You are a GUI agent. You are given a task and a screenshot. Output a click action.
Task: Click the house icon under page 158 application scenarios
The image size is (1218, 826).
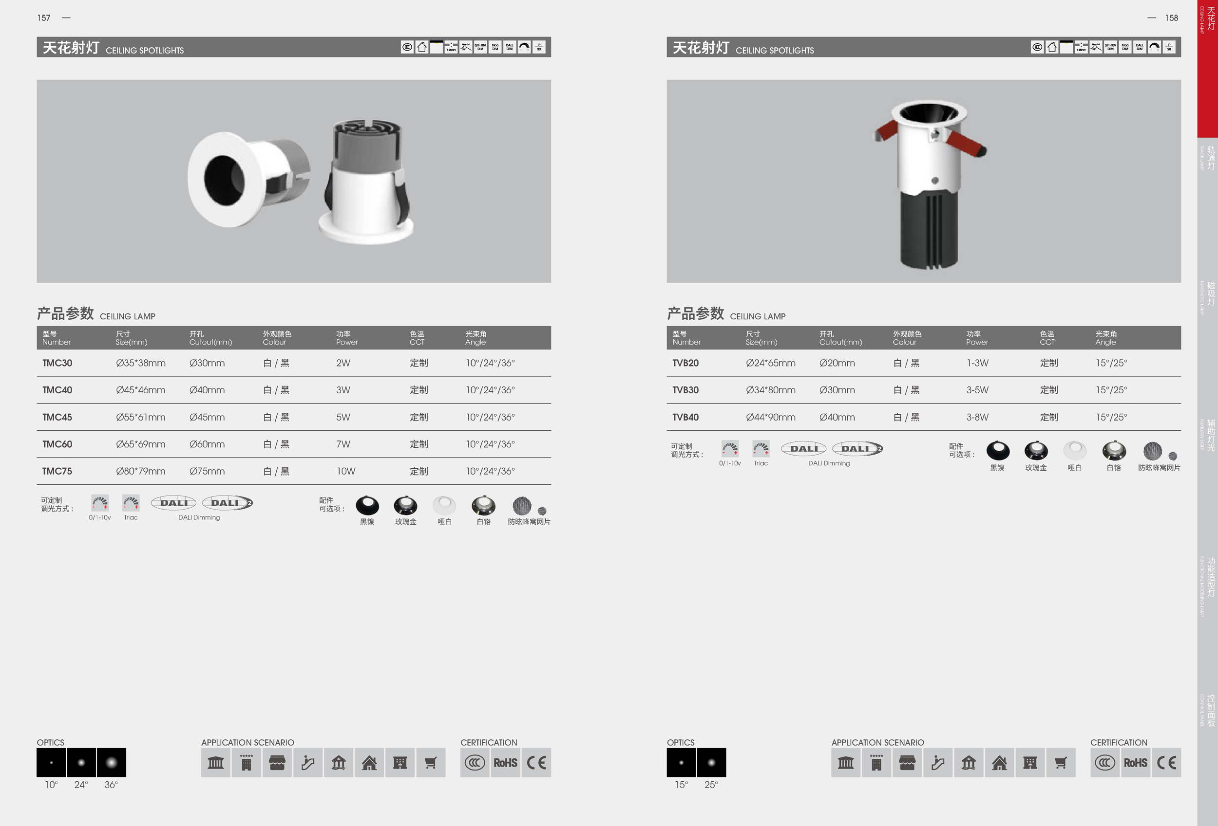coord(999,763)
